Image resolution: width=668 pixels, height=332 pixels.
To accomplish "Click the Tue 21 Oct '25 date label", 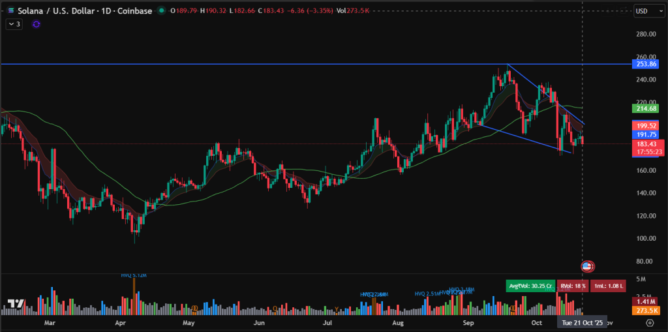I will [582, 323].
